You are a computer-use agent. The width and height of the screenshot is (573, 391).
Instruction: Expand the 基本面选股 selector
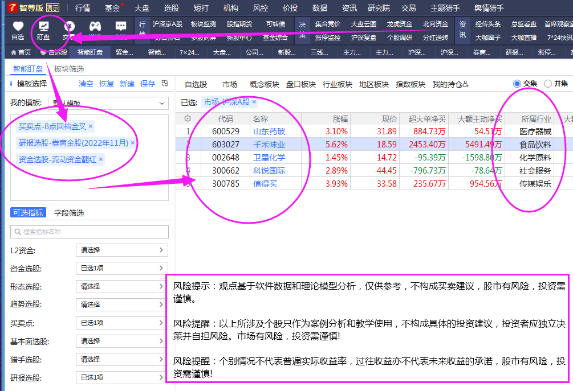coord(122,341)
